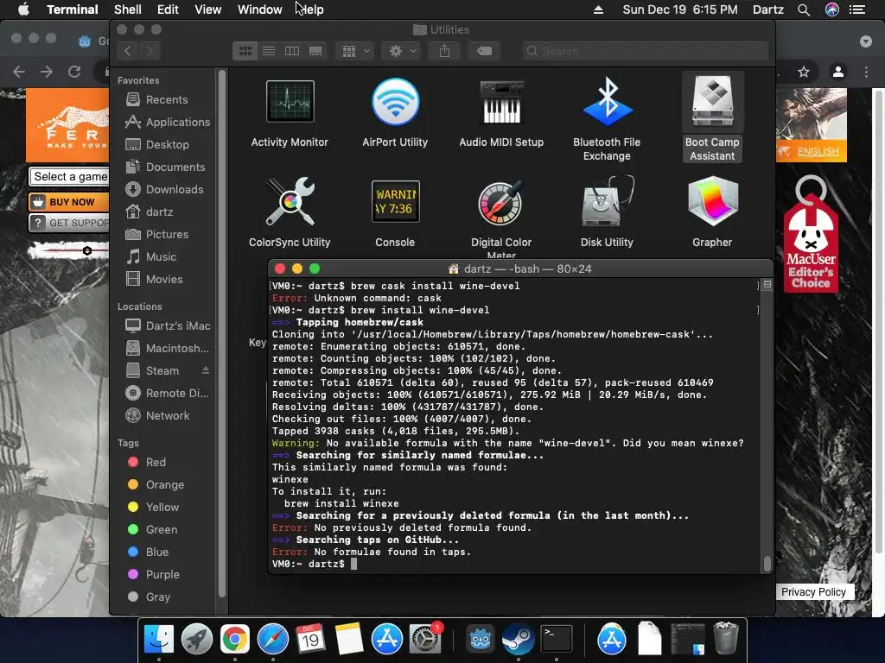The width and height of the screenshot is (885, 663).
Task: Click BUY NOW button in browser
Action: 69,202
